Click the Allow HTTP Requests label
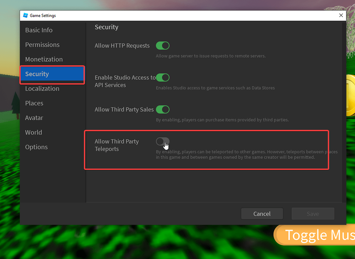This screenshot has height=259, width=355. point(122,46)
